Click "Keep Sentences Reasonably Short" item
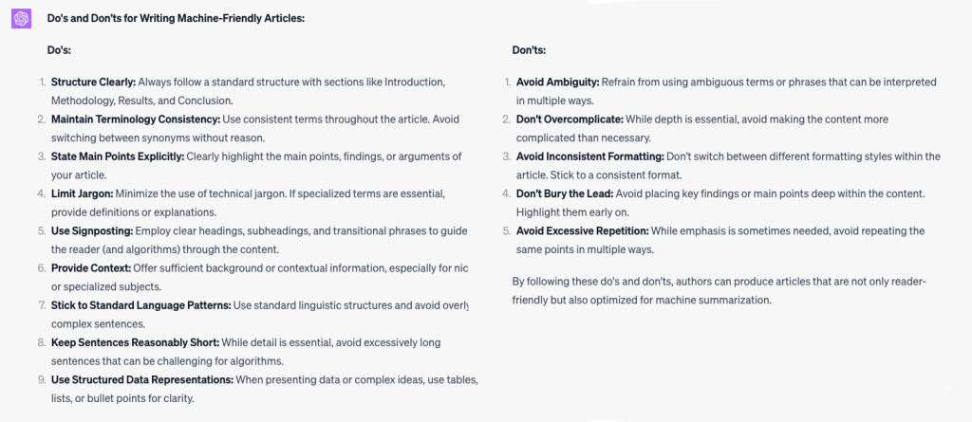 [x=136, y=341]
